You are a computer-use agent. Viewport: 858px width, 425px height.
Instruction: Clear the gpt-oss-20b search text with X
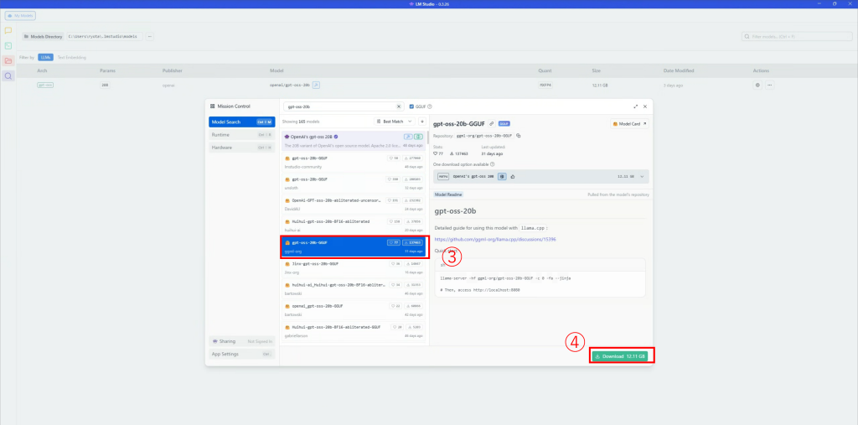(399, 107)
